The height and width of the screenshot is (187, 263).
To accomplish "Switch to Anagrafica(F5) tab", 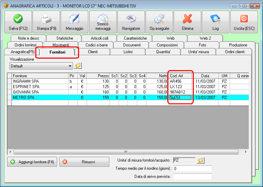I will (22, 52).
